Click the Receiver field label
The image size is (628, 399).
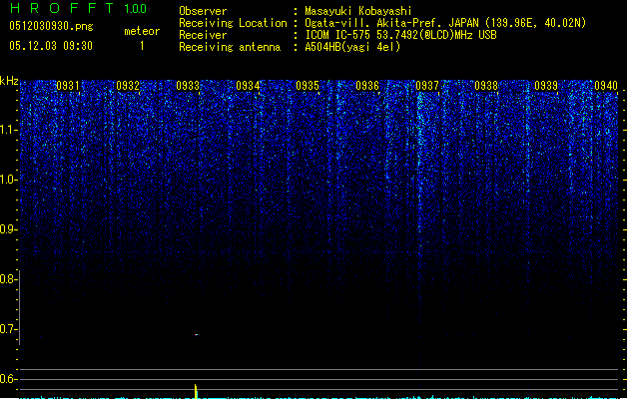coord(203,35)
